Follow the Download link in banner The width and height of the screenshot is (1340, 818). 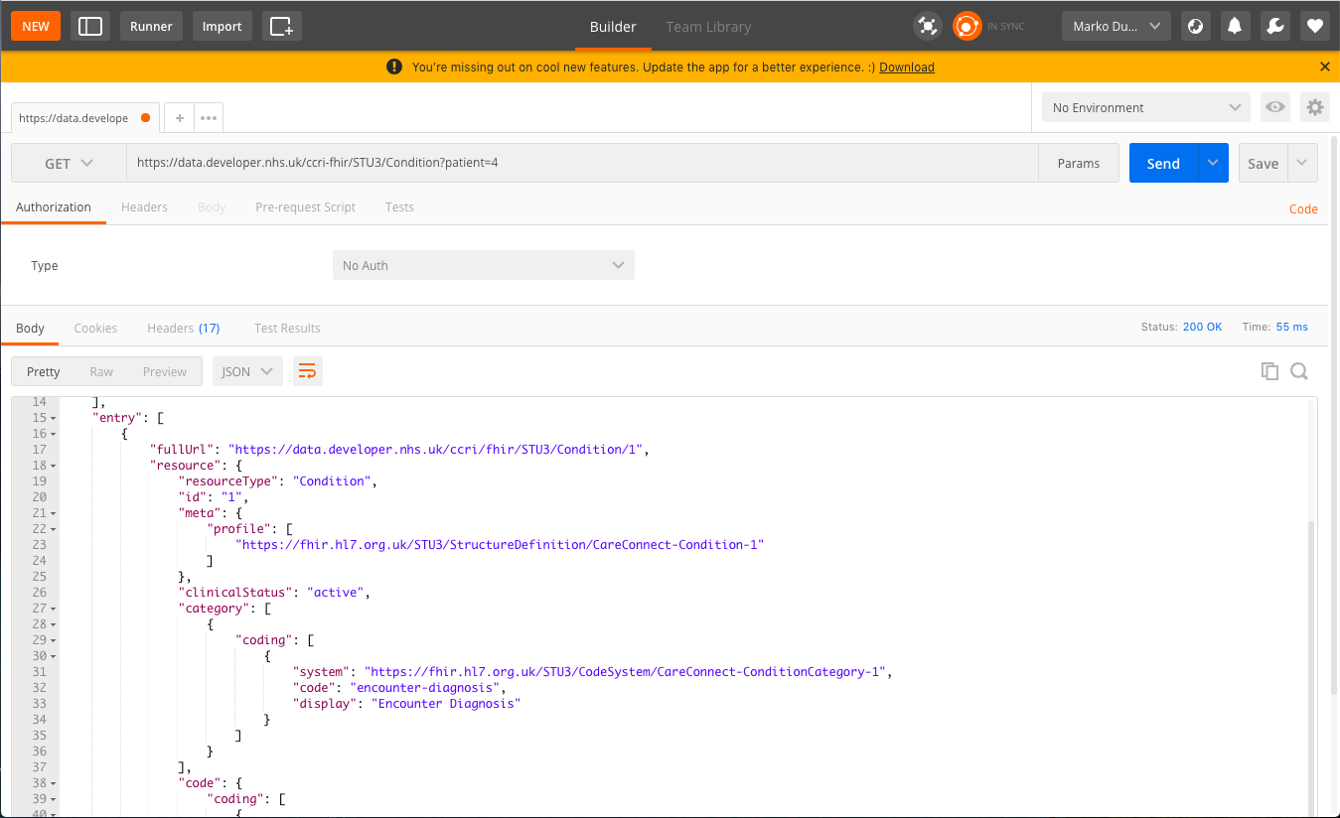coord(907,67)
